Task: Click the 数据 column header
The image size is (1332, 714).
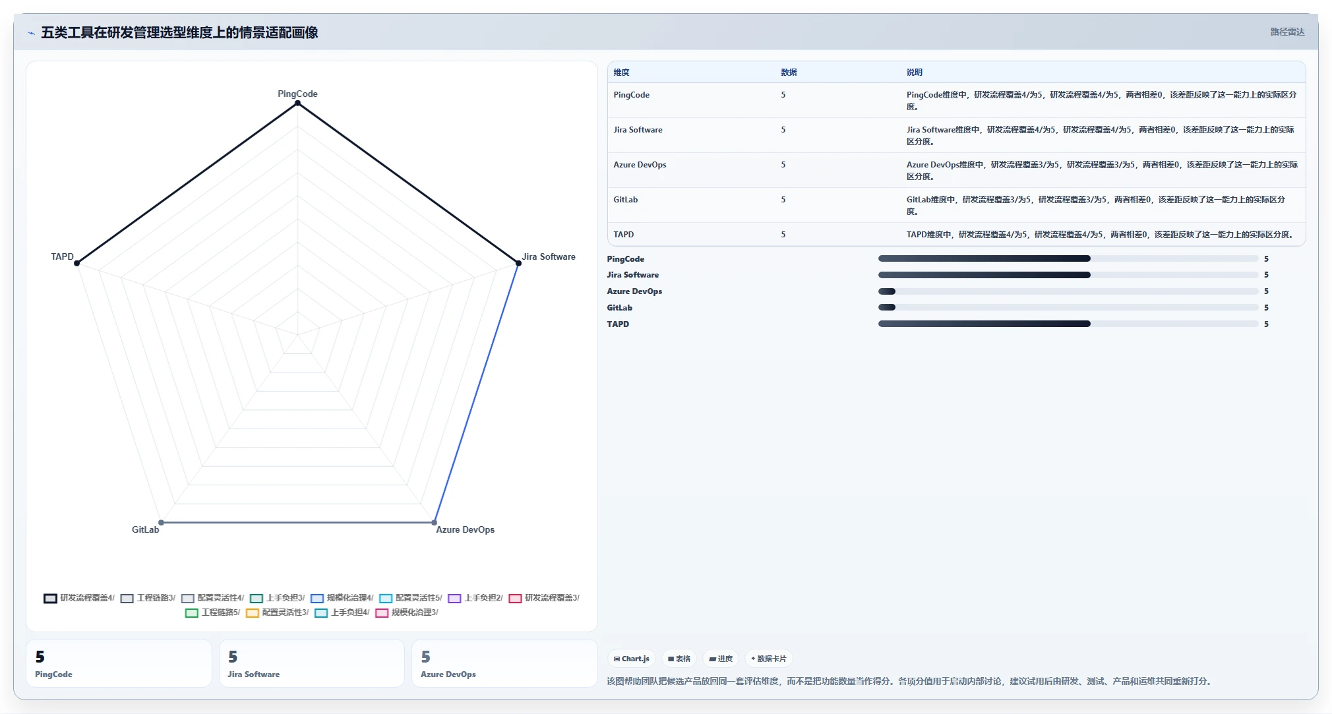Action: click(789, 73)
